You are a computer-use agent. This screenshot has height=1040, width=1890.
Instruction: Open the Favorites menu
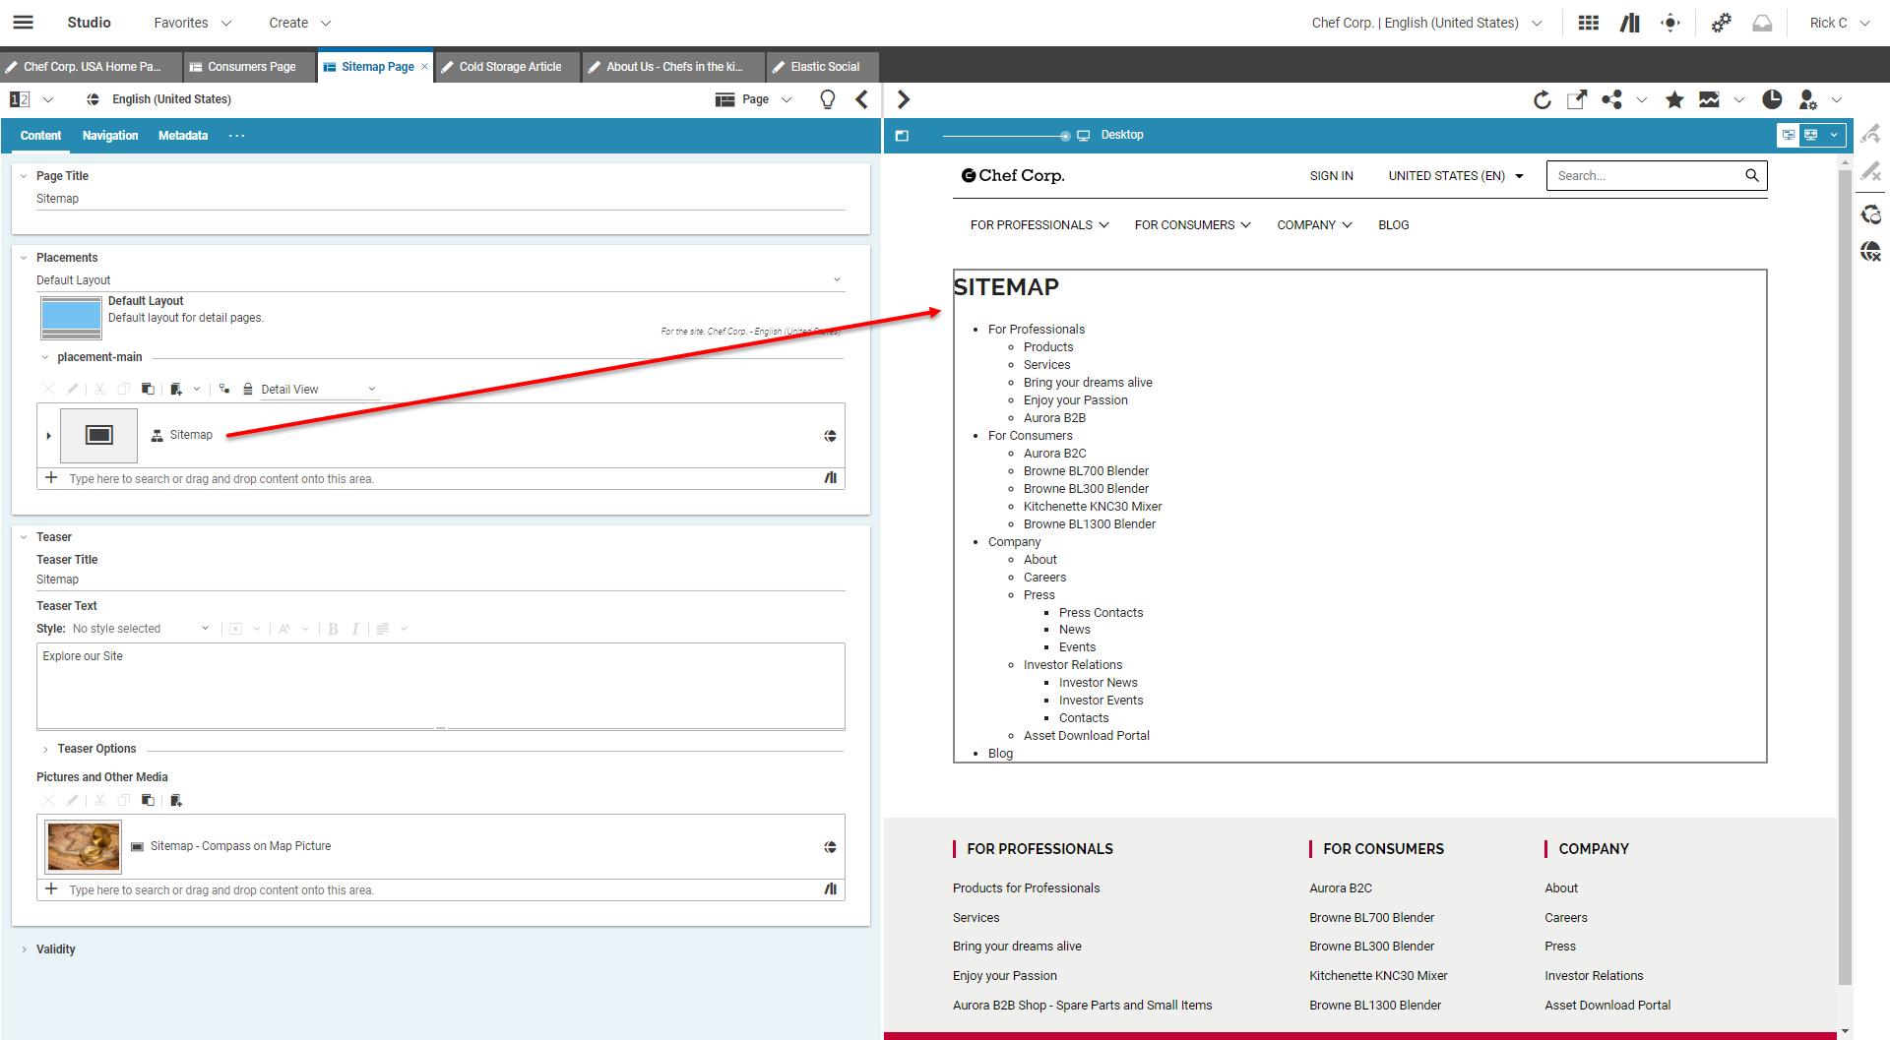tap(193, 23)
